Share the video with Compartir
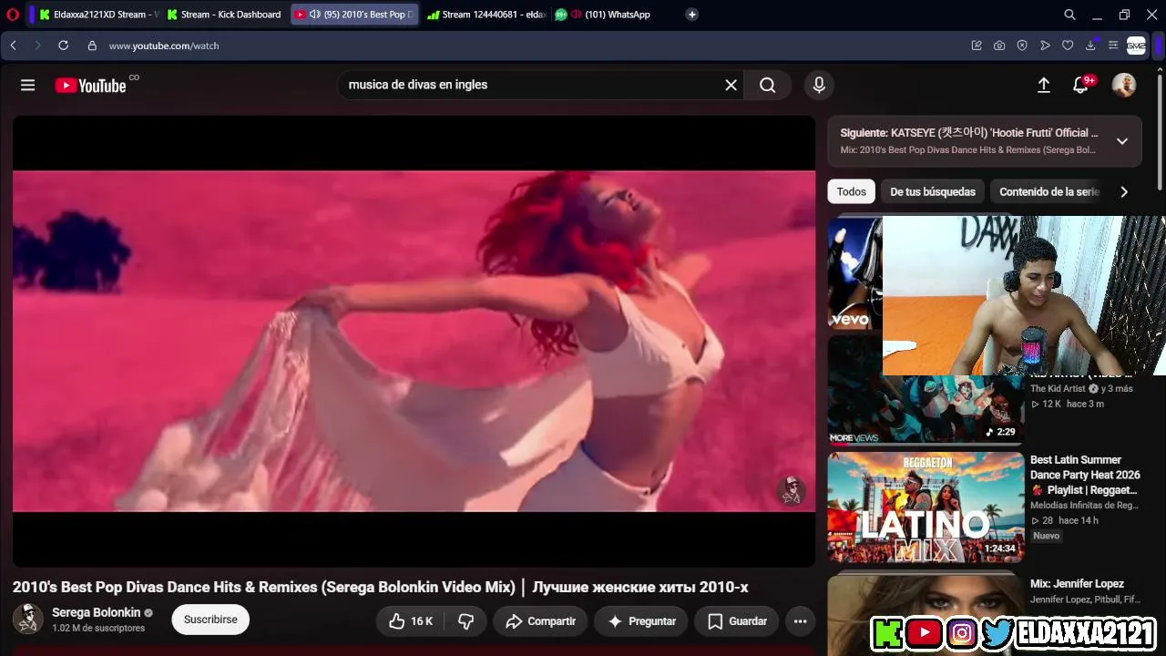The height and width of the screenshot is (656, 1166). tap(540, 621)
